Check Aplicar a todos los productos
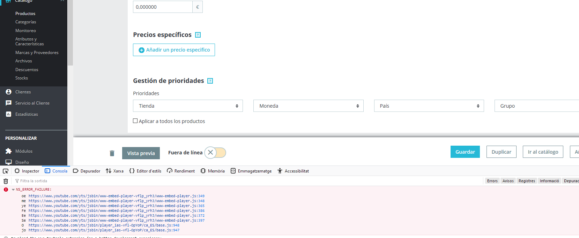Screen dimensions: 579x238 click(135, 121)
